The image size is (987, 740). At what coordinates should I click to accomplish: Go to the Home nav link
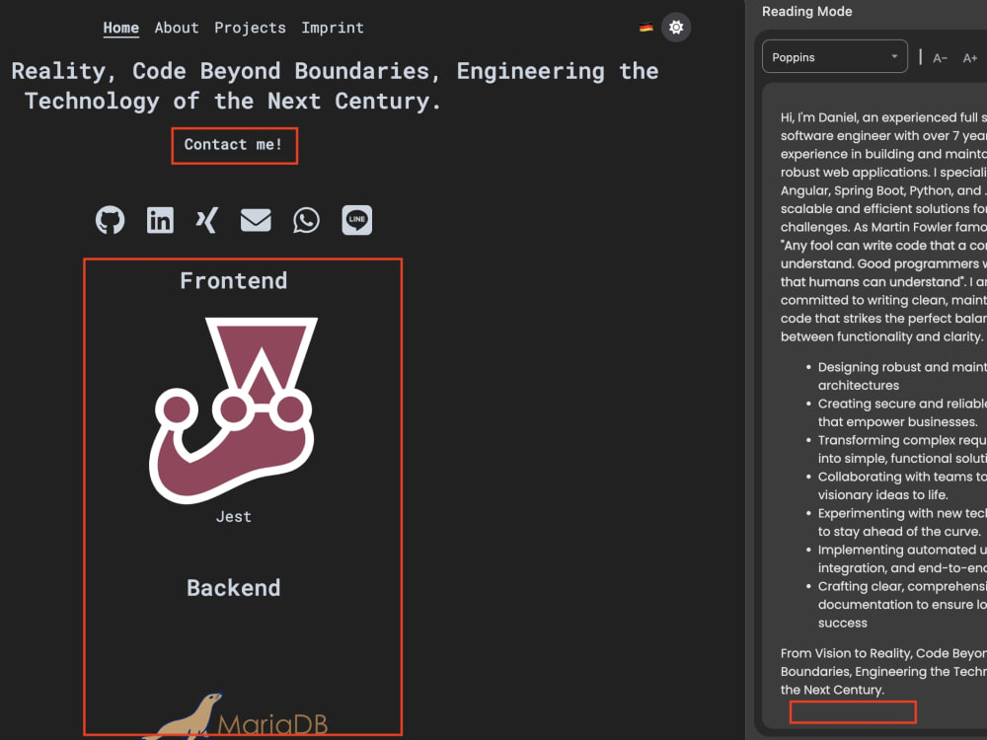click(120, 28)
